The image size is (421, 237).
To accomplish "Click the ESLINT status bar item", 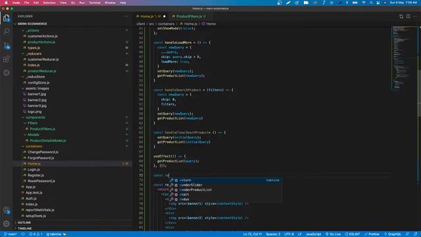I will coord(353,234).
